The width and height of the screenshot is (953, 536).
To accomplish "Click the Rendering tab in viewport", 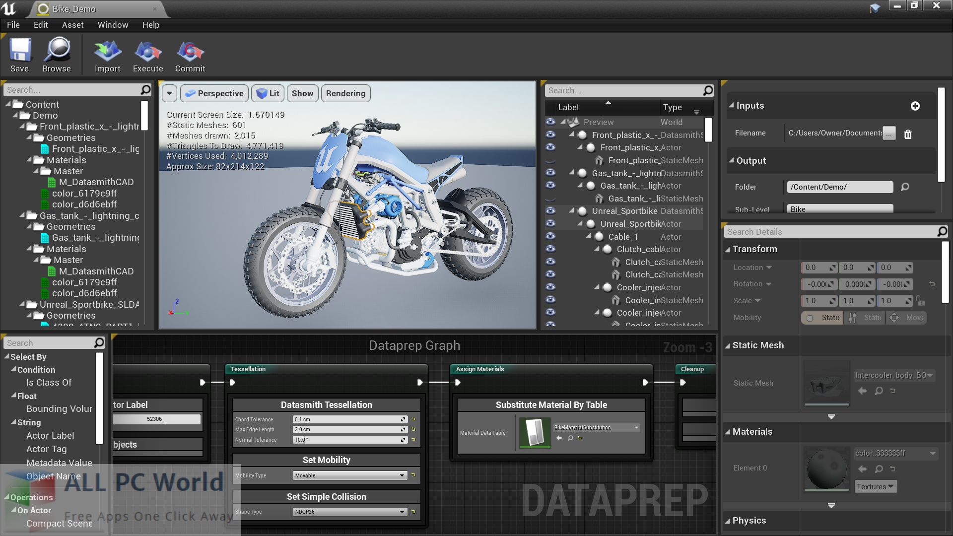I will click(345, 93).
